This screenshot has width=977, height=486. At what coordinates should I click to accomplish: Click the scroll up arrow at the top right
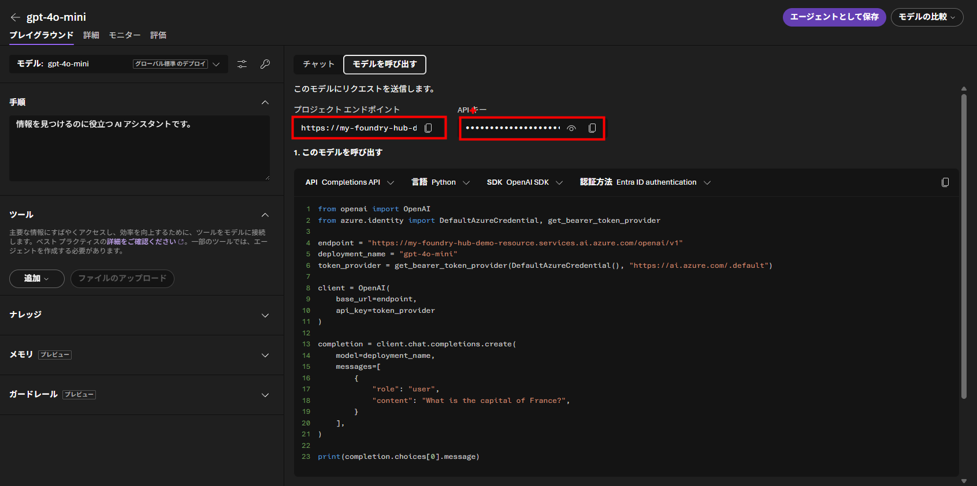[964, 89]
